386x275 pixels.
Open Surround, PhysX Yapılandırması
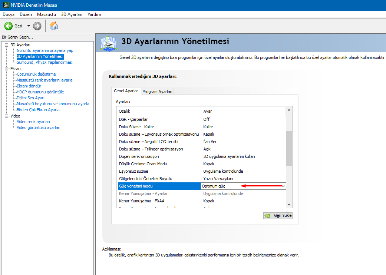(x=44, y=62)
